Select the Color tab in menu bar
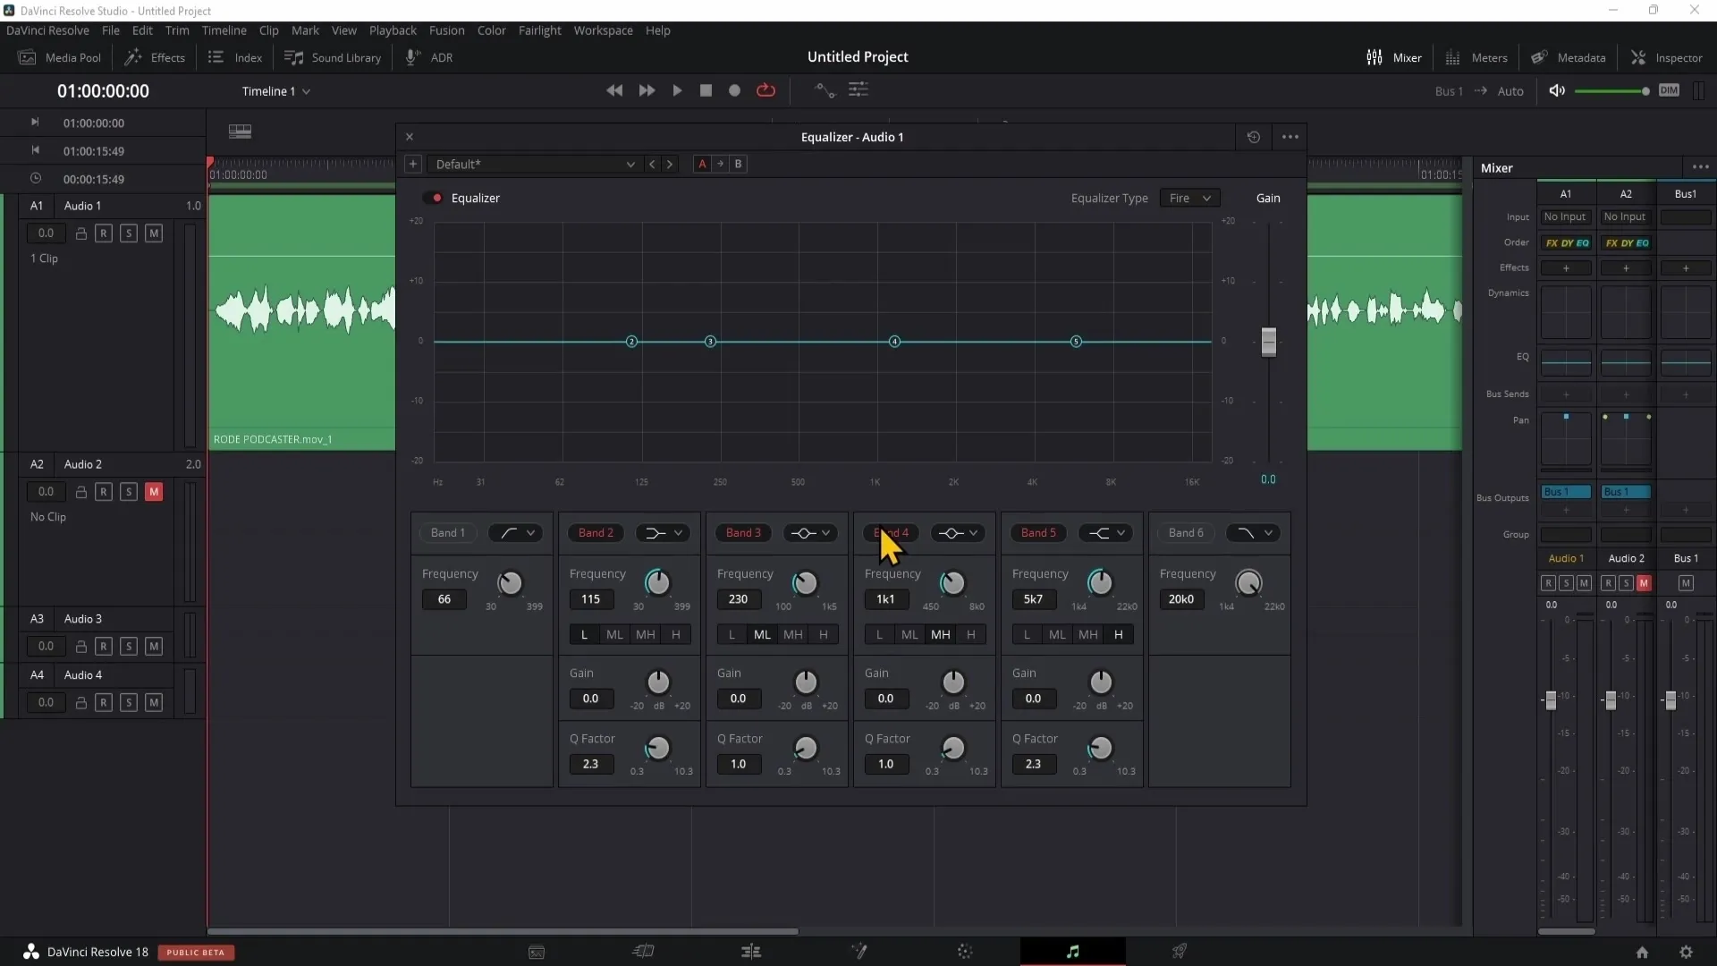Viewport: 1717px width, 966px height. pyautogui.click(x=492, y=30)
